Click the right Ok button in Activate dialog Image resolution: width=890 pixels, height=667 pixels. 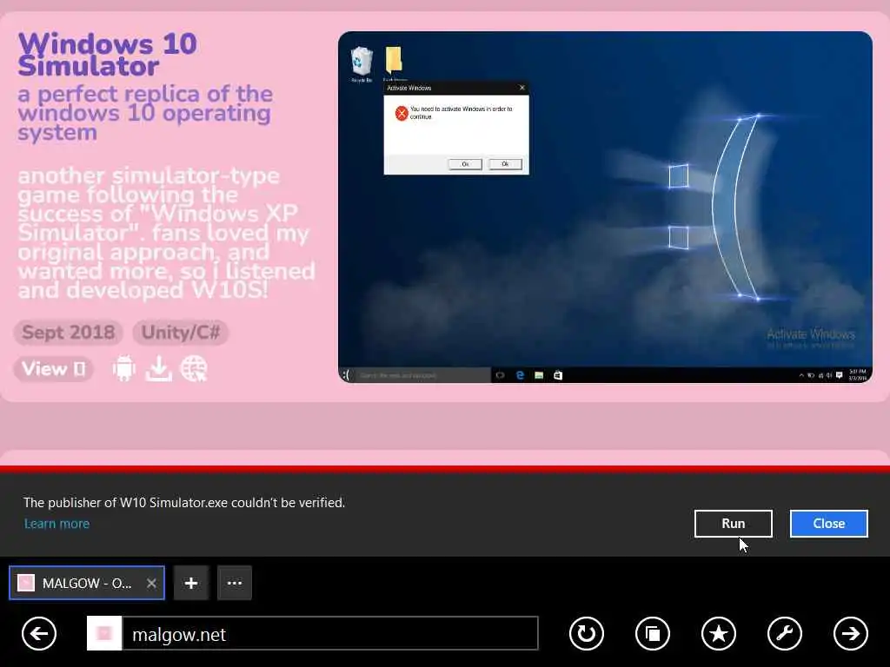pyautogui.click(x=505, y=164)
